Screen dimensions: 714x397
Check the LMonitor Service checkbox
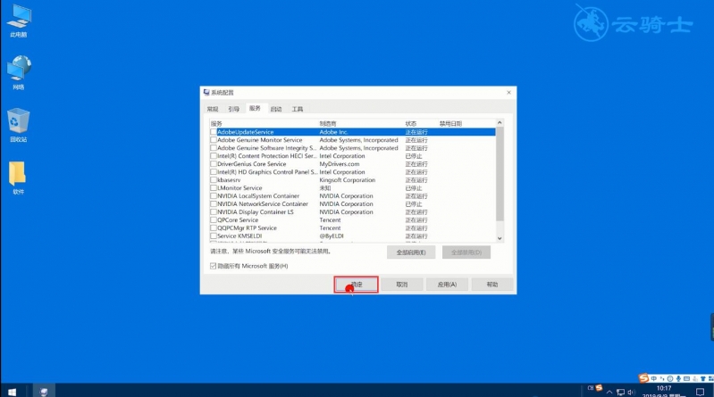(x=213, y=188)
